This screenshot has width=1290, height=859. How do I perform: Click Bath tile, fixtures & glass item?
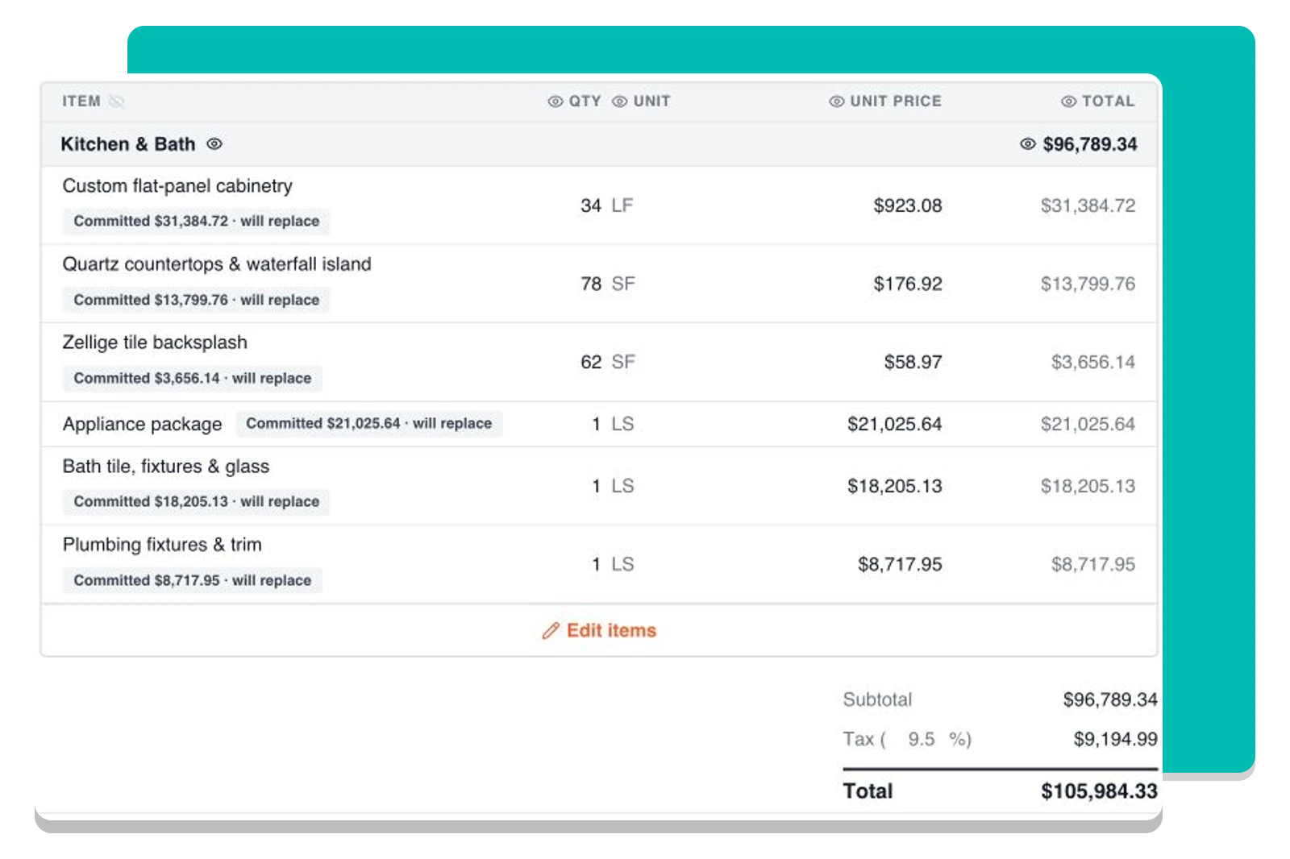pyautogui.click(x=166, y=467)
